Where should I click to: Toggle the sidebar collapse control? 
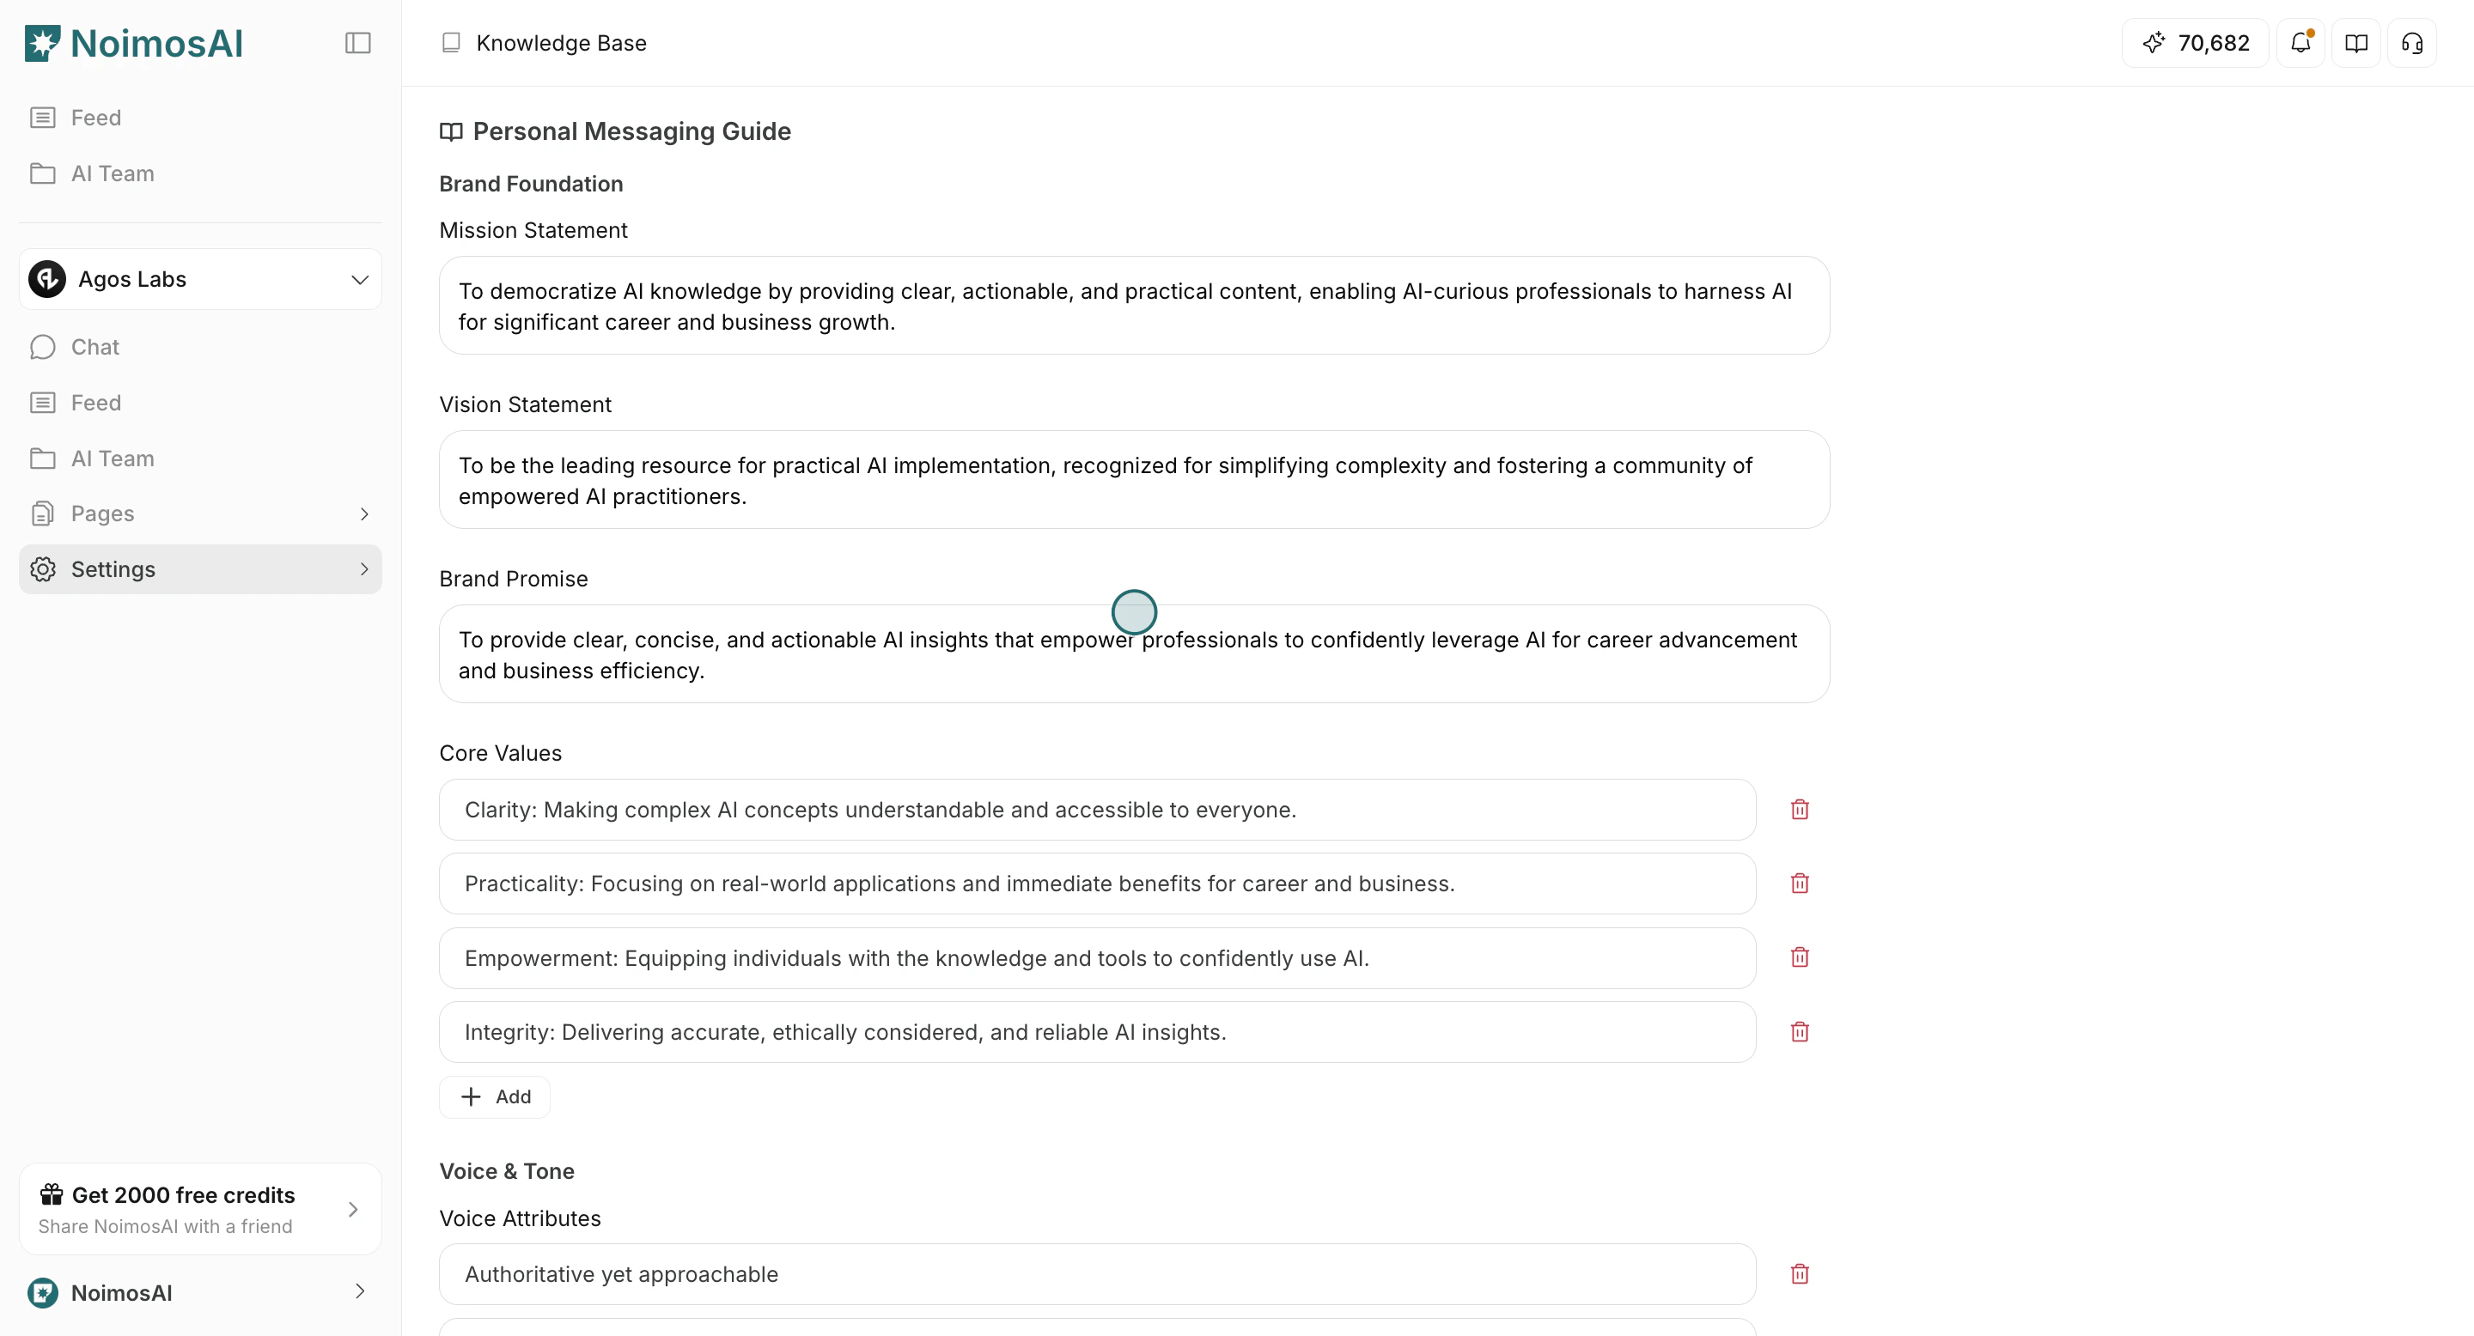357,42
